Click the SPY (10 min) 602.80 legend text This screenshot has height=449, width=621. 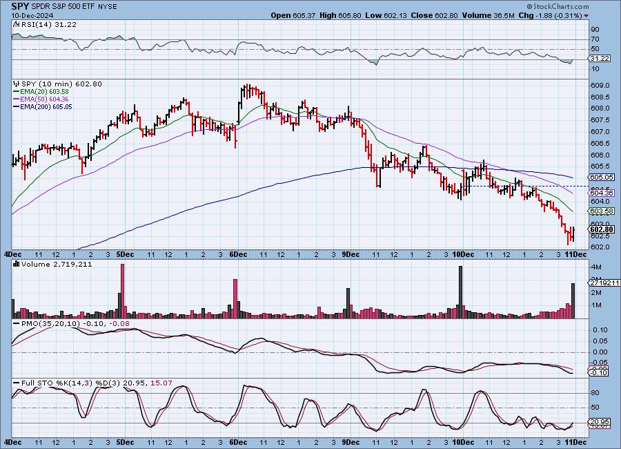coord(61,84)
